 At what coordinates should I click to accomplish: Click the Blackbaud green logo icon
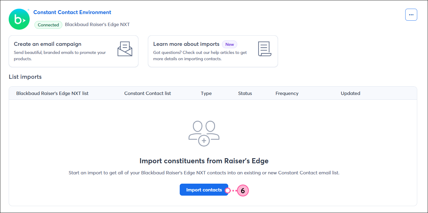coord(19,19)
